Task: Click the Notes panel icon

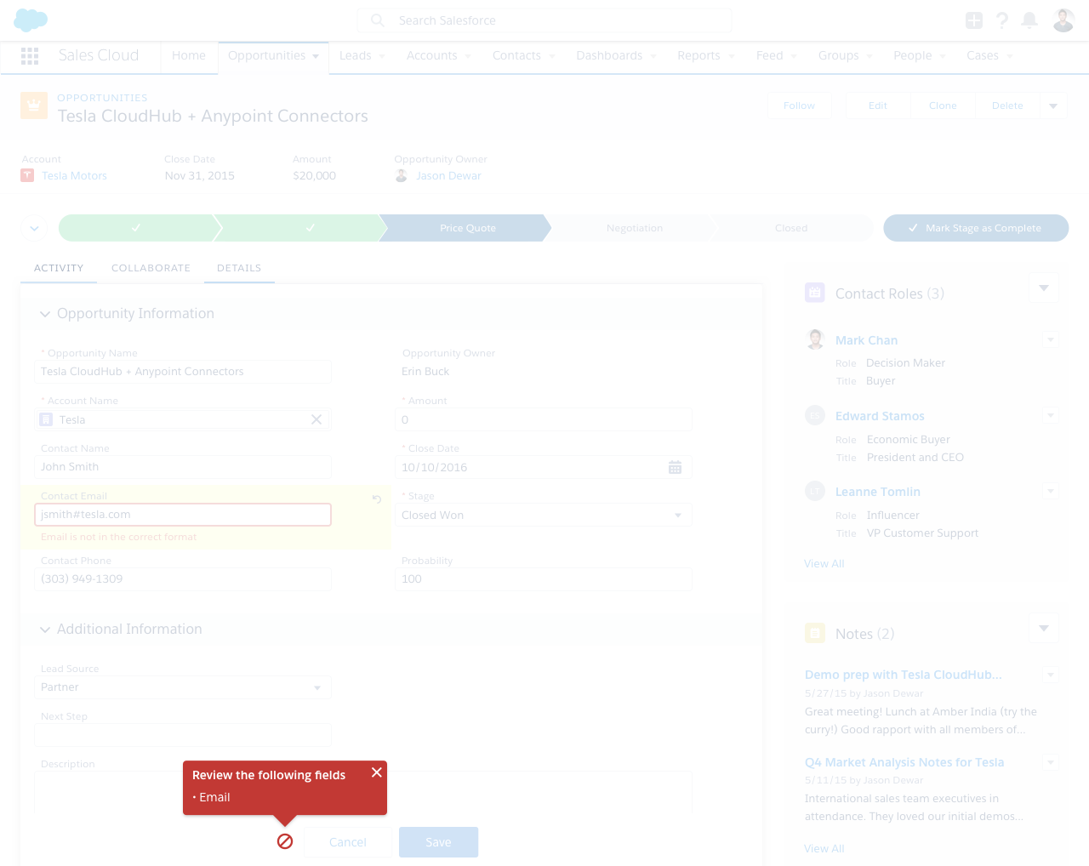Action: 814,633
